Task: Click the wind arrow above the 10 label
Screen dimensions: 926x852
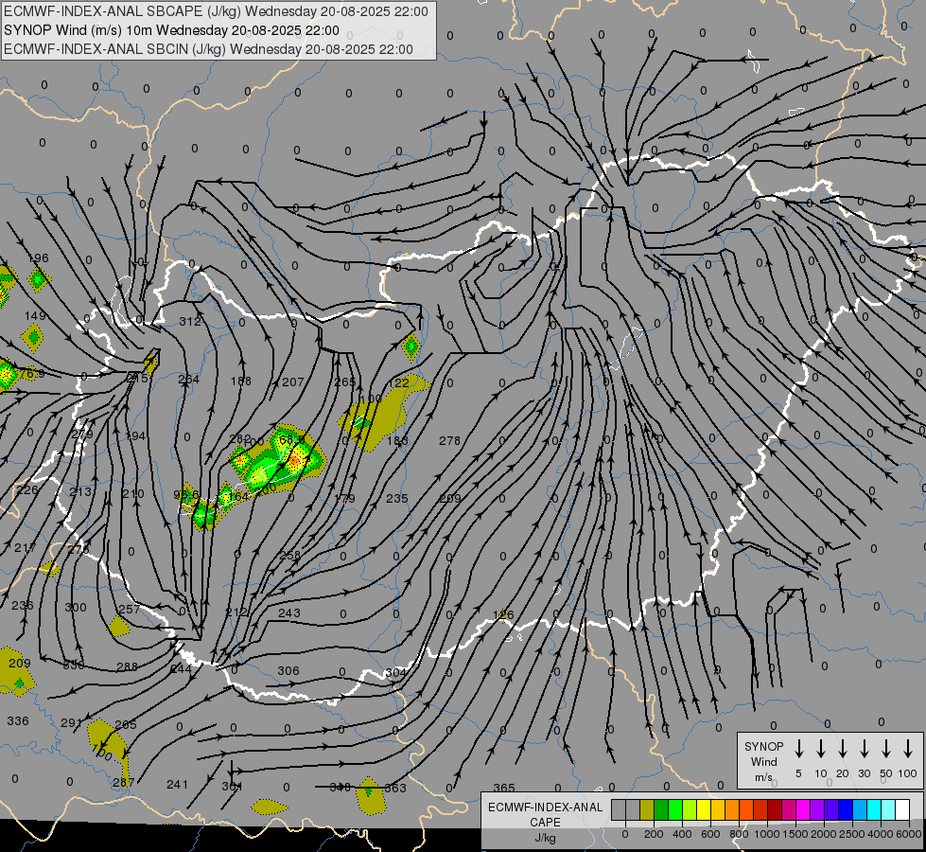Action: click(820, 749)
